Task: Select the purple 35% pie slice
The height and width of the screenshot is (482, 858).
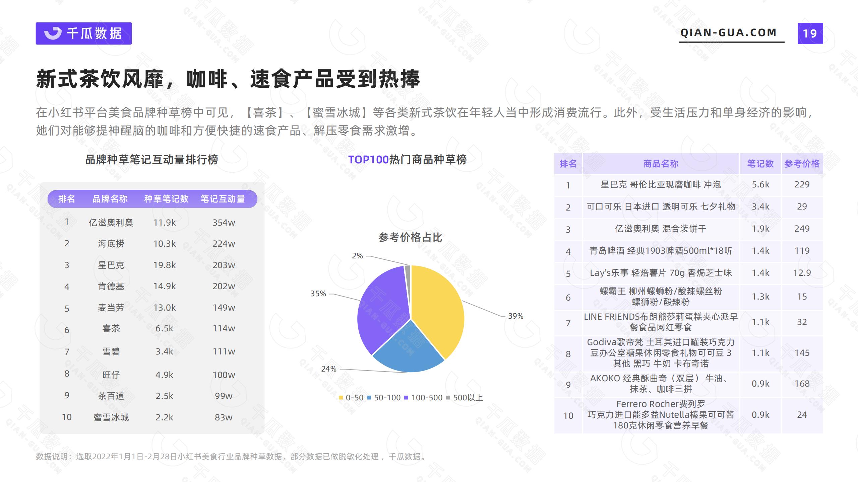Action: coord(382,308)
